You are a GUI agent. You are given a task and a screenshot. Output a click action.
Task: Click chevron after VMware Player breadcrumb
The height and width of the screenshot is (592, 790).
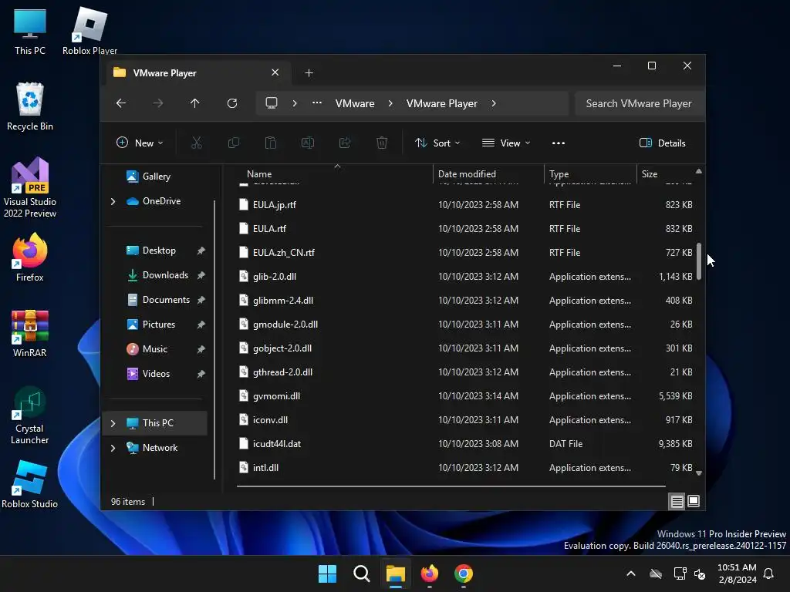494,103
